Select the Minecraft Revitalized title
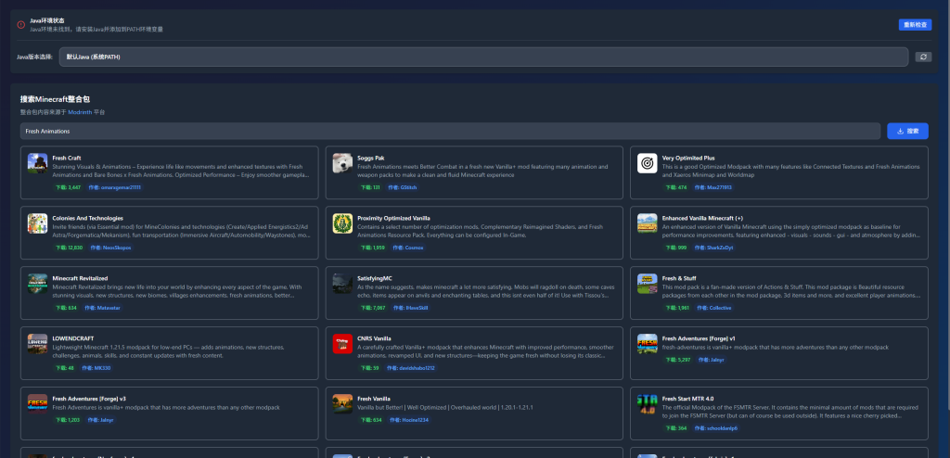The width and height of the screenshot is (950, 458). click(80, 278)
